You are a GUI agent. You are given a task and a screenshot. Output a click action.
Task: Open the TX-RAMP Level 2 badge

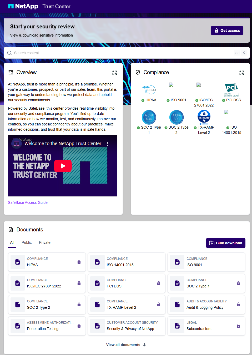pos(204,117)
